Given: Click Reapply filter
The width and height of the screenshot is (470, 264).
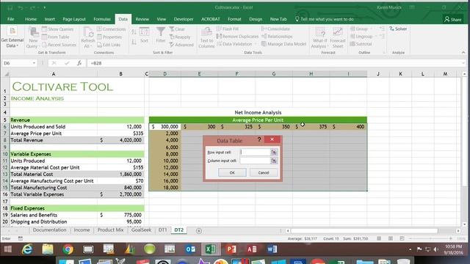Looking at the screenshot, I should [179, 37].
